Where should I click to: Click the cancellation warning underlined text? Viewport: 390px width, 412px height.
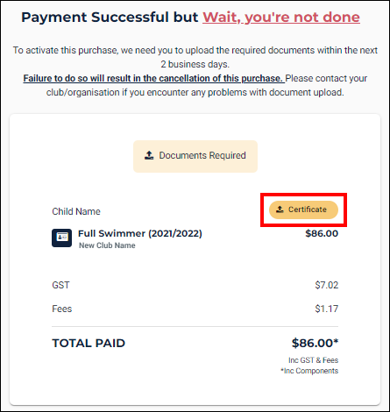tap(153, 78)
